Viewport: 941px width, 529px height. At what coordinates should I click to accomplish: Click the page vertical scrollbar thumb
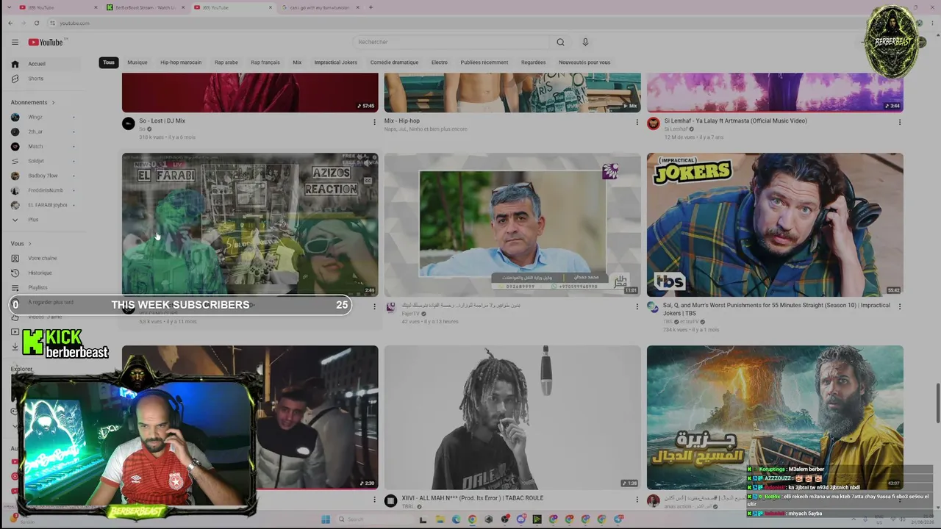[x=937, y=403]
